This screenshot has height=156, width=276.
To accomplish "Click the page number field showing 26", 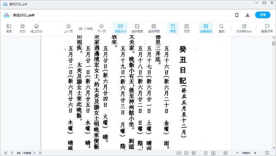I will click(x=81, y=29).
